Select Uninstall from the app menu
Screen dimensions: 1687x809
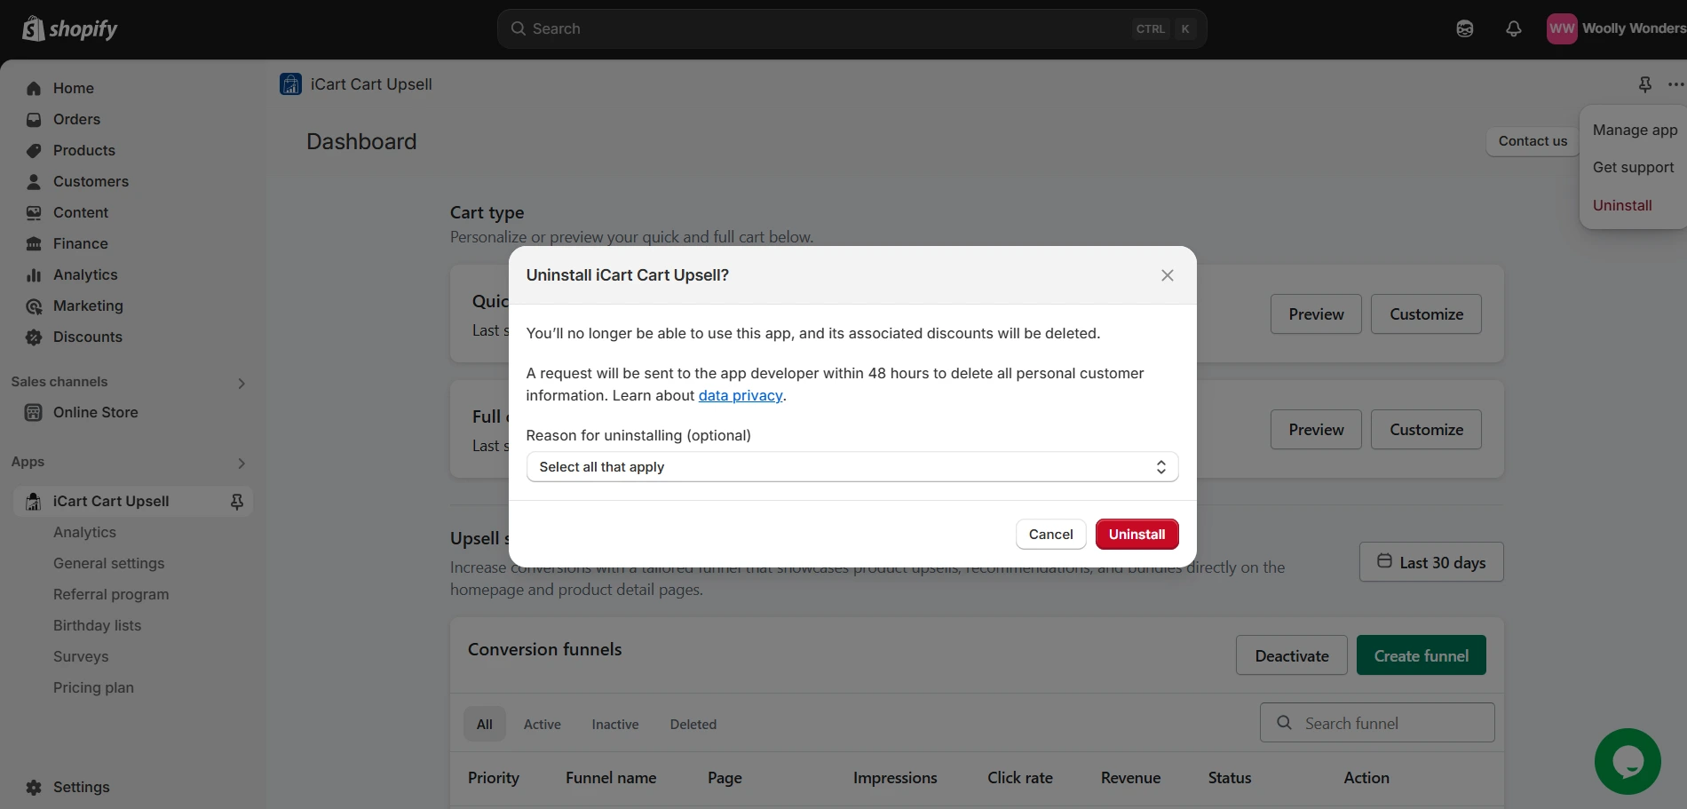click(x=1622, y=205)
